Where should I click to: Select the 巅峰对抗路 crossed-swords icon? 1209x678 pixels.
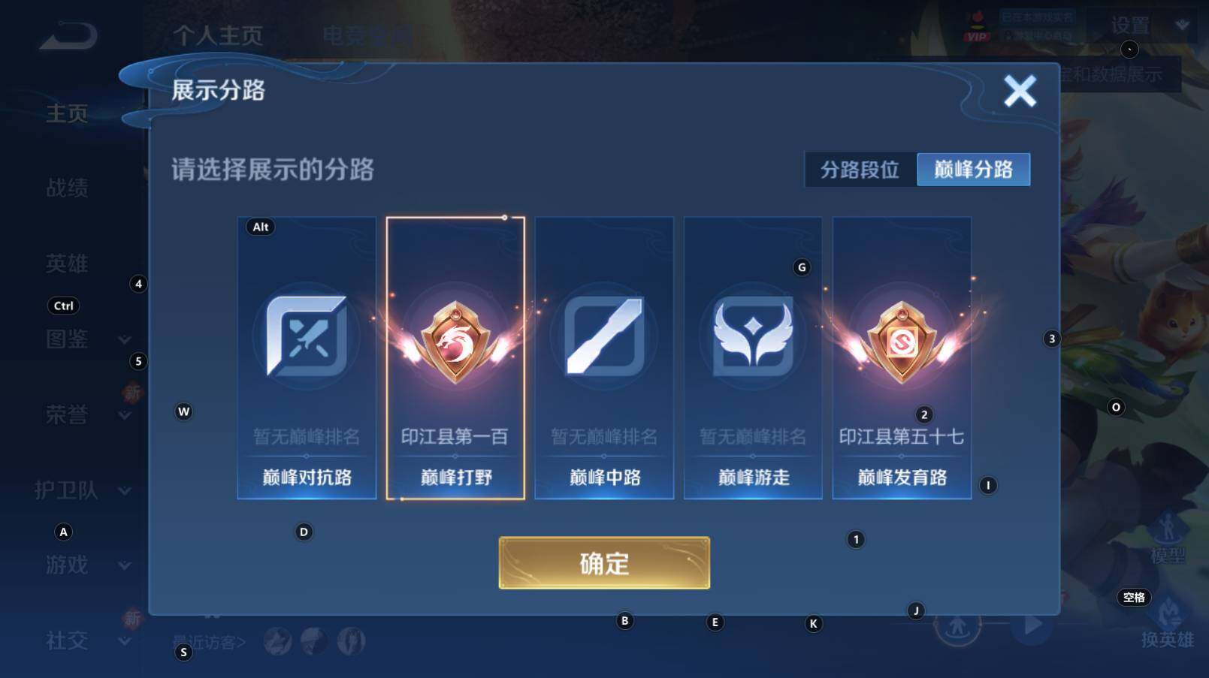pyautogui.click(x=307, y=336)
